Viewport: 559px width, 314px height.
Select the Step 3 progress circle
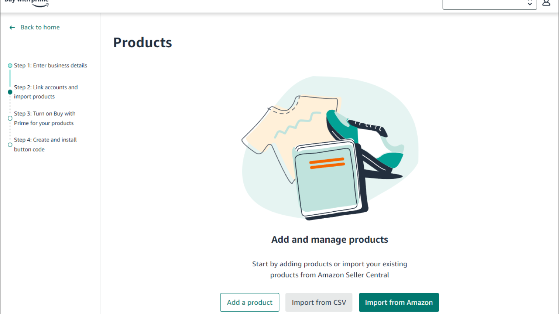point(10,118)
